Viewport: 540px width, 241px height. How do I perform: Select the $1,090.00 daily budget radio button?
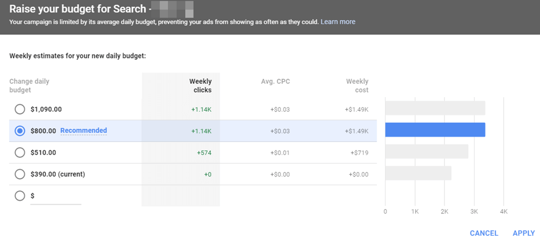(x=20, y=109)
